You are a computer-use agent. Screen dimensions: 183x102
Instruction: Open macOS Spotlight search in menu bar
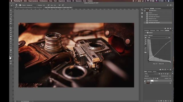(166, 1)
